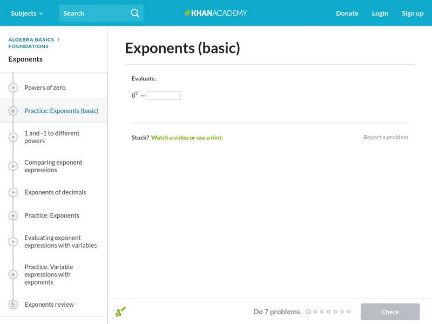Click the play icon beside Exponents of decimals
432x324 pixels.
point(13,192)
